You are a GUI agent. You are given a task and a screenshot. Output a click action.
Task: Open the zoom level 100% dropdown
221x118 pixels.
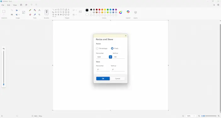pos(191,116)
